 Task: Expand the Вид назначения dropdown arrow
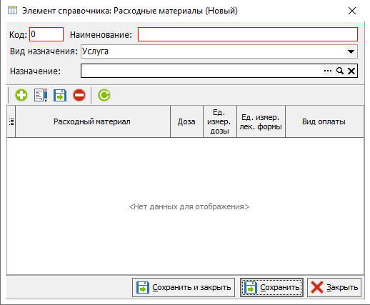pyautogui.click(x=351, y=51)
